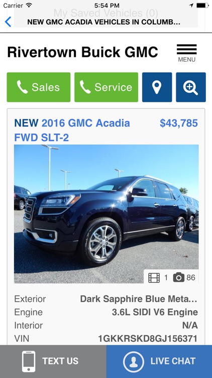Open the 2016 GMC Acadia FWD SLT-2 link
The image size is (212, 378).
72,130
